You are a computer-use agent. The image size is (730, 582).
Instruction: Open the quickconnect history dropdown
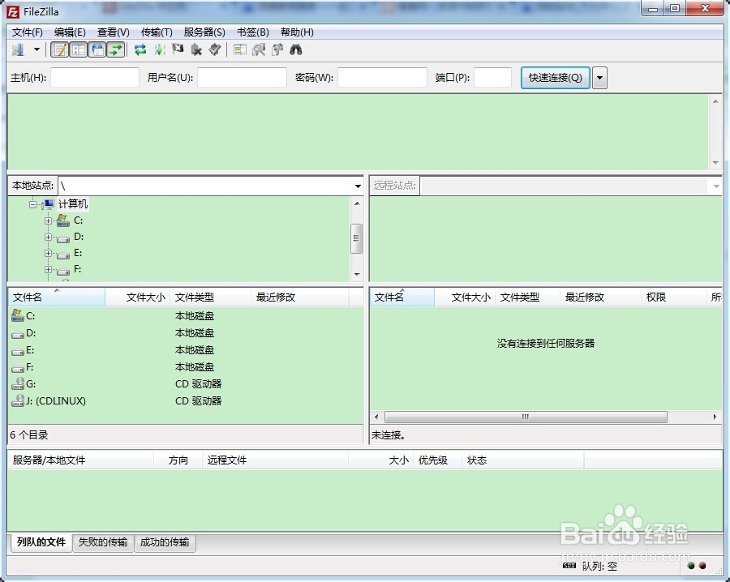tap(599, 77)
